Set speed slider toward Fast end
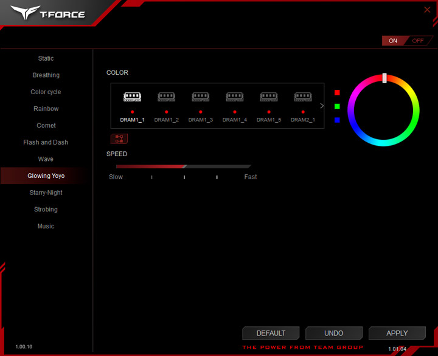Viewport: 438px width, 356px height. tap(246, 166)
